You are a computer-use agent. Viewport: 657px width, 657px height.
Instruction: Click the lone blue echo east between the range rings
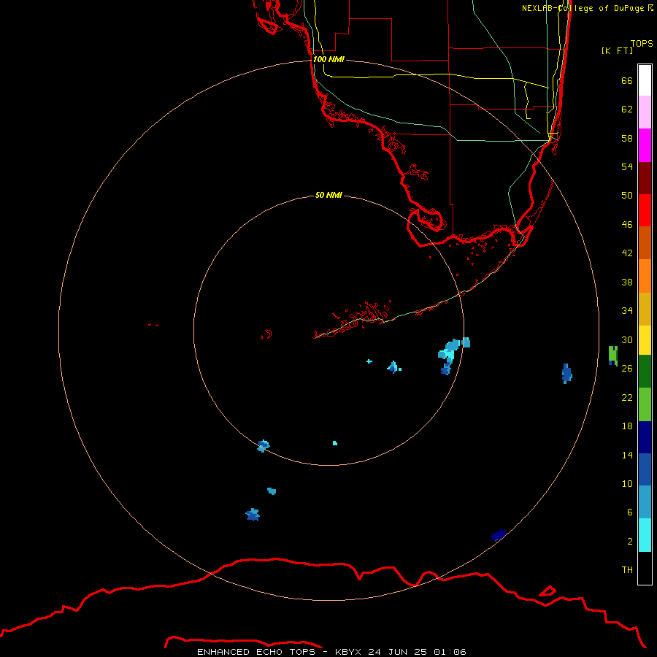click(566, 373)
